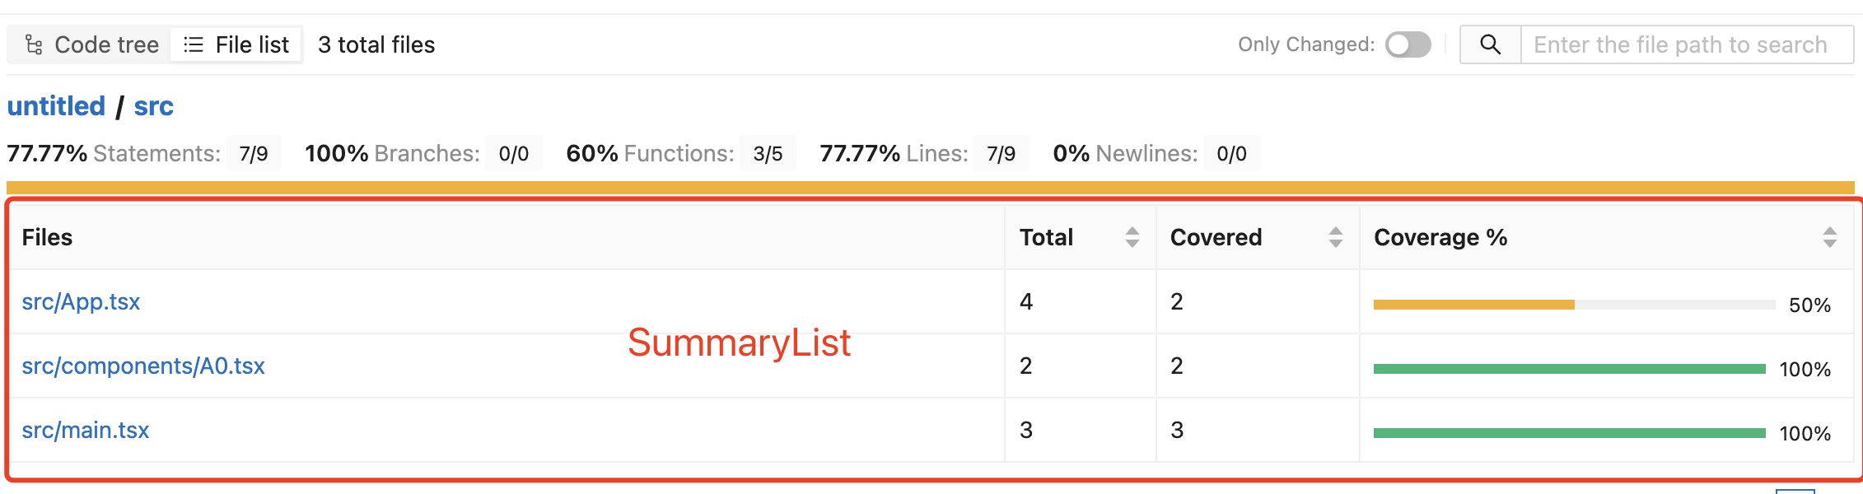The image size is (1863, 494).
Task: Toggle the Only Changed switch
Action: click(1408, 44)
